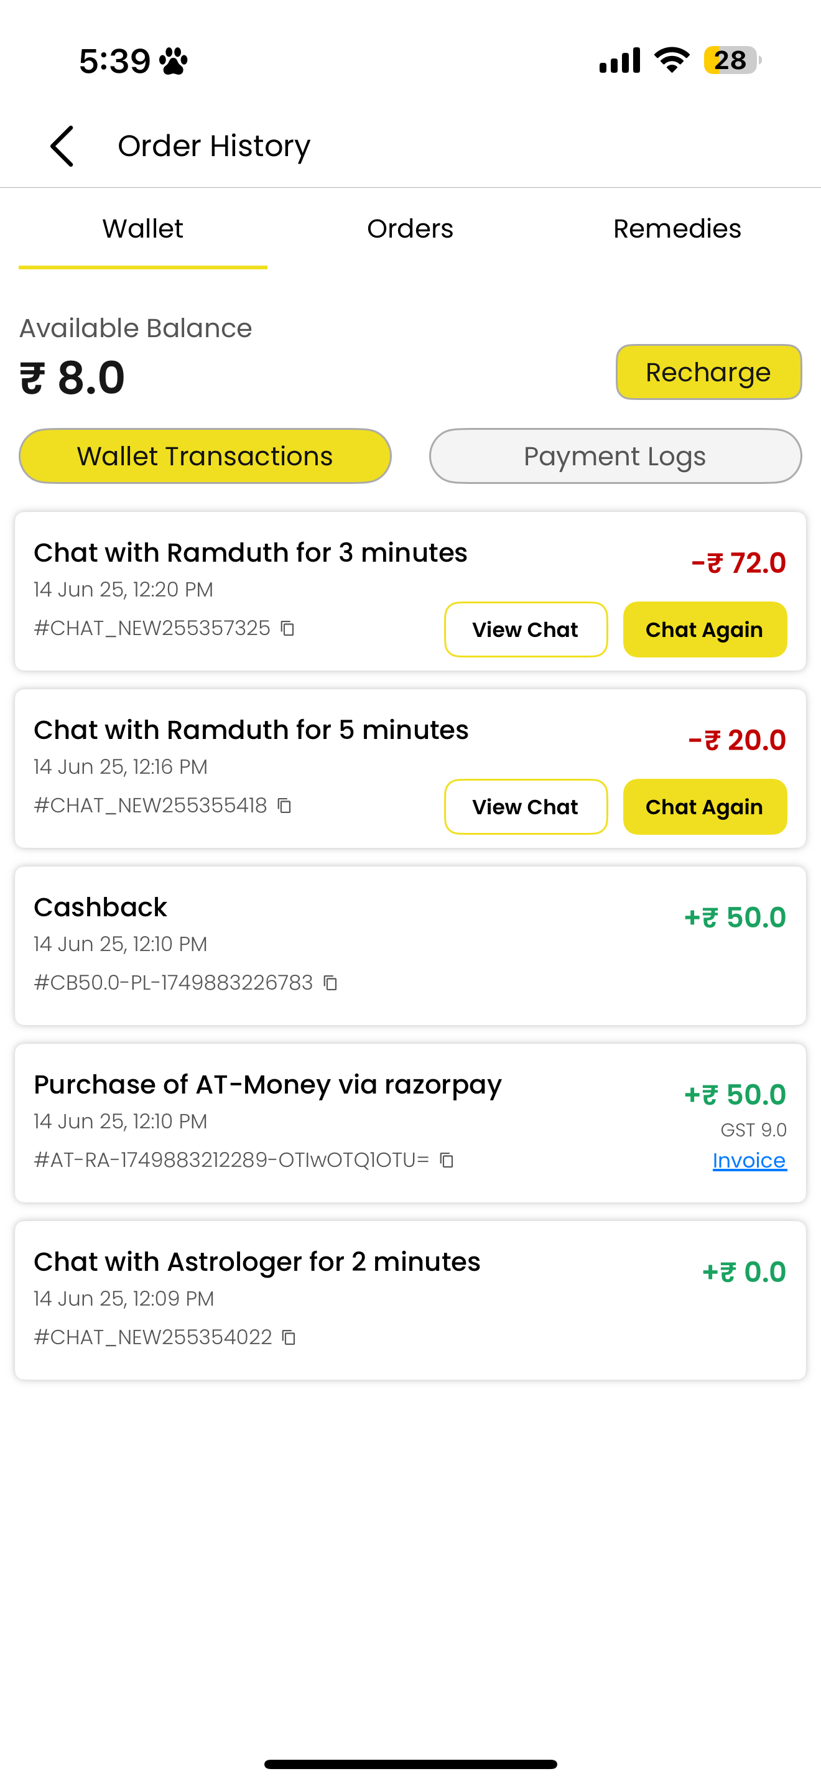Copy order ID #CHAT_NEW255357325
The image size is (821, 1784).
[x=287, y=628]
